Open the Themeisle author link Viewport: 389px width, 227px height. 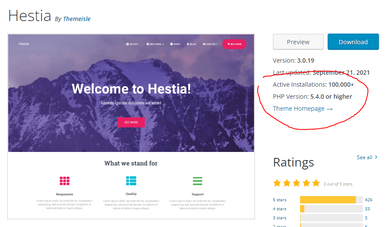[x=77, y=19]
